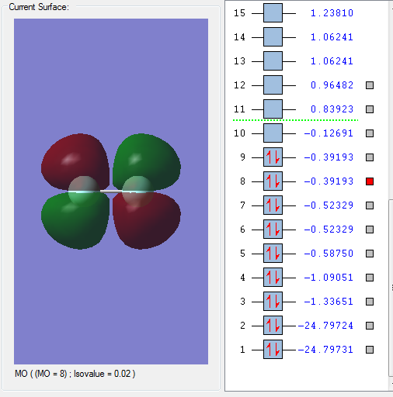Toggle surface marker for orbital 2
Screen dimensions: 393x397
370,326
